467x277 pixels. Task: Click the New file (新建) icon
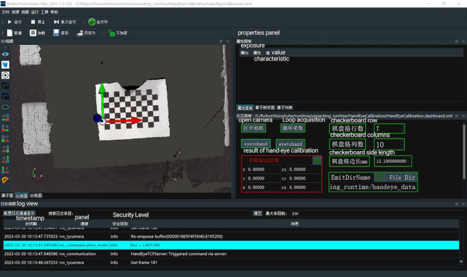[x=9, y=32]
